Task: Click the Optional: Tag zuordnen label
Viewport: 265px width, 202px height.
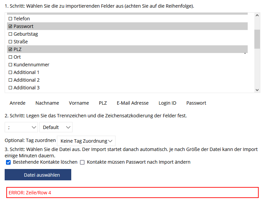Action: 30,140
